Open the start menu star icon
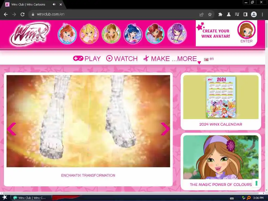Viewport: 268px width, 201px height. coord(4,197)
